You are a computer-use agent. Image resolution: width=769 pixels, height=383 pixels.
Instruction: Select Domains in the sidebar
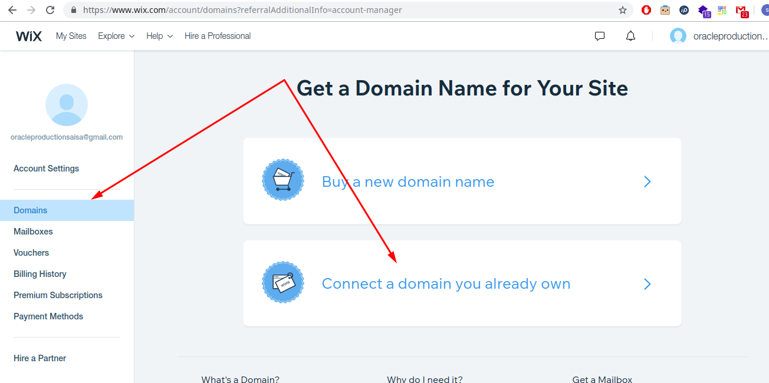point(67,210)
